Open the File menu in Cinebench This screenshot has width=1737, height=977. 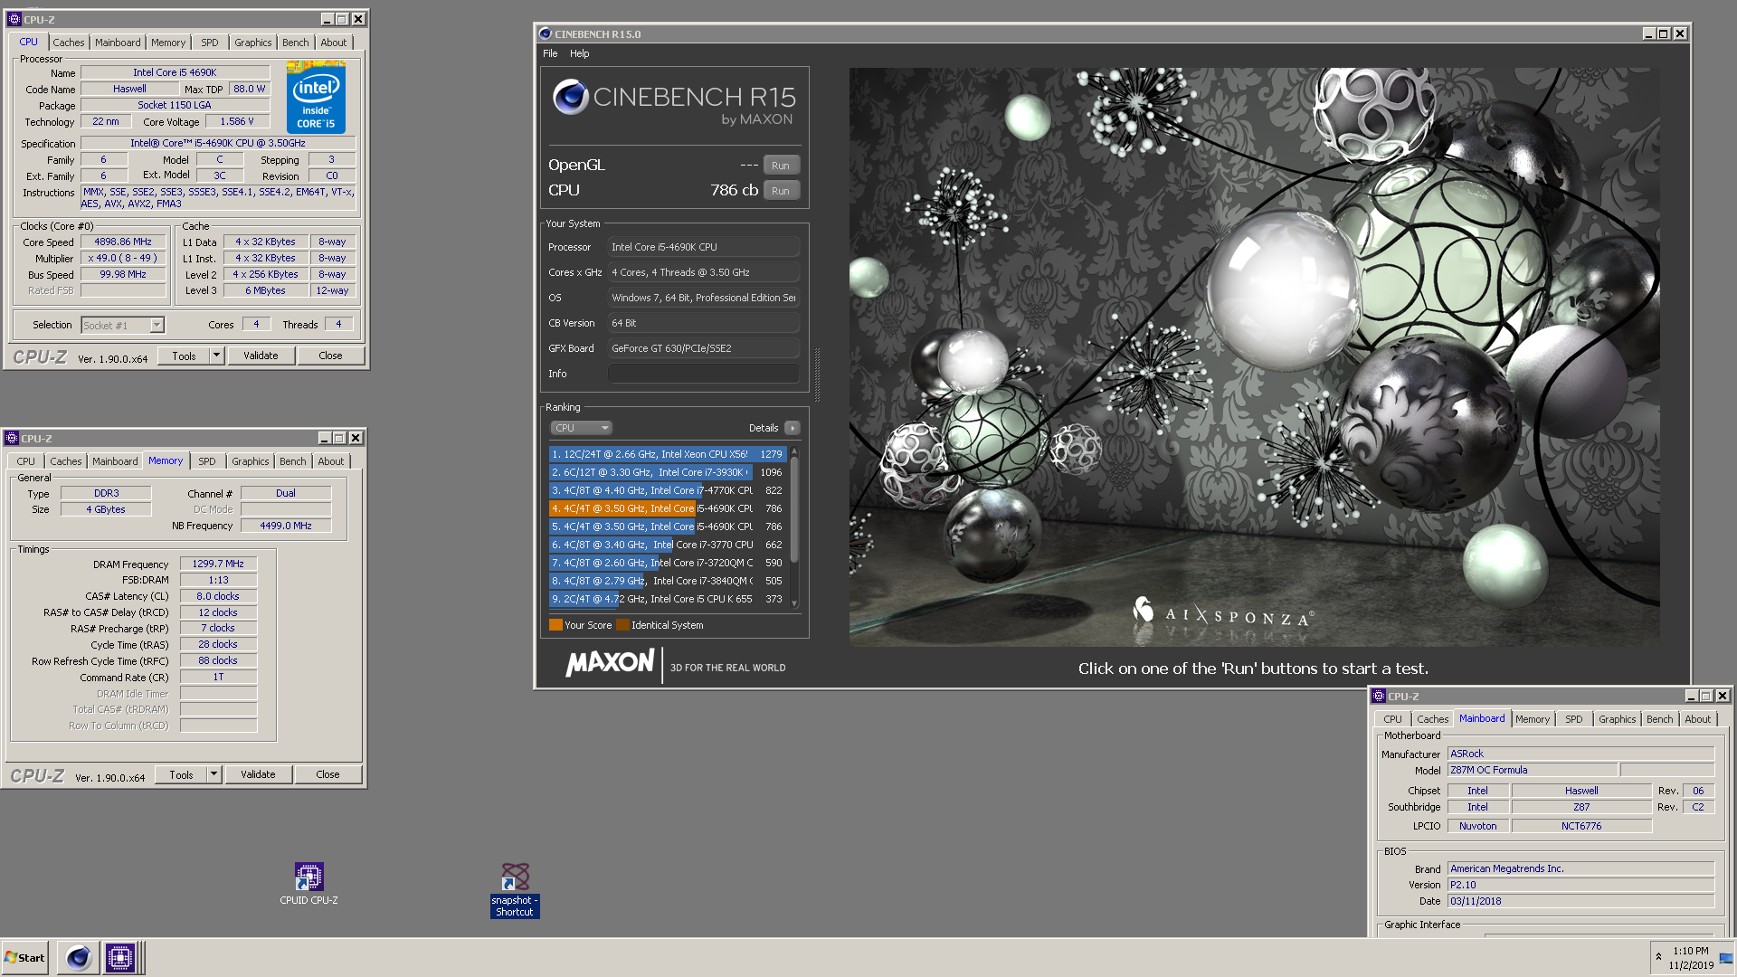(550, 53)
